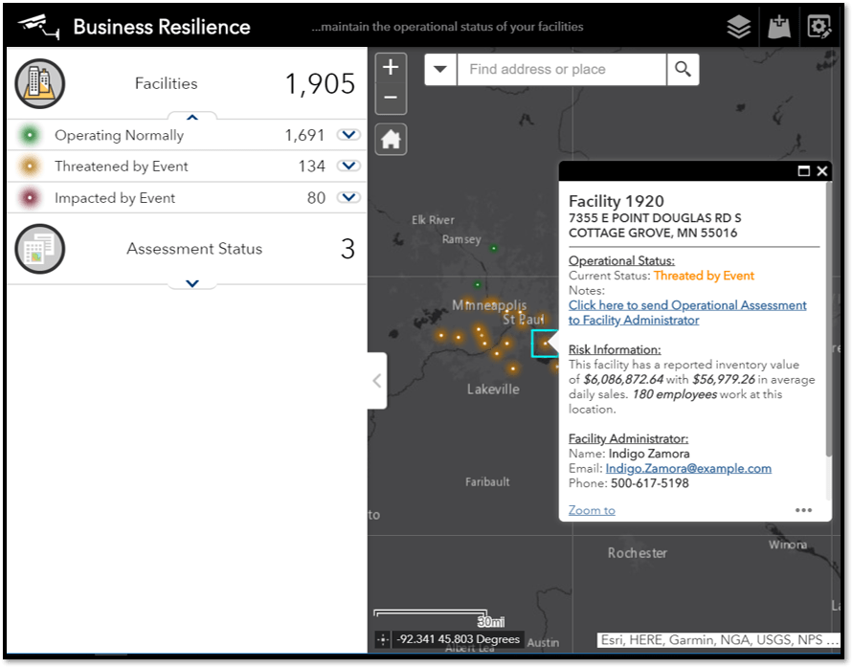Screen dimensions: 853x668
Task: Click the Find address or place field
Action: [x=561, y=69]
